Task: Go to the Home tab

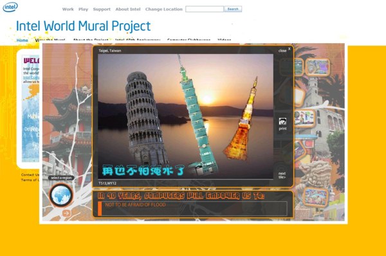Action: click(22, 40)
